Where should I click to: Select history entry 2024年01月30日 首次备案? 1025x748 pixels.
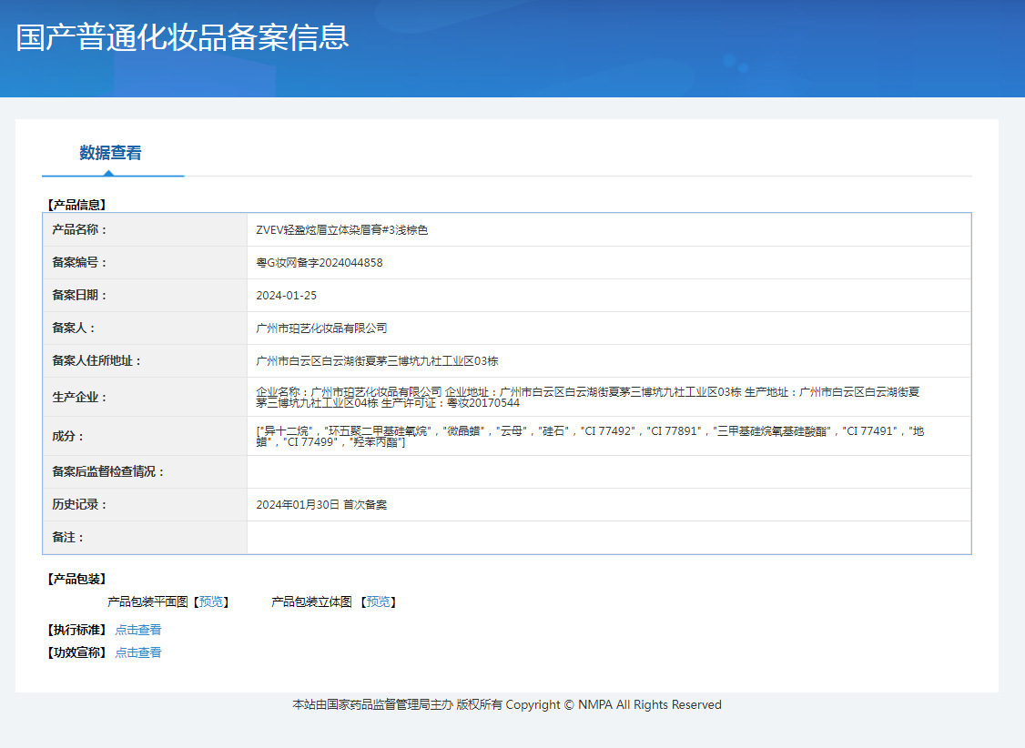point(321,504)
